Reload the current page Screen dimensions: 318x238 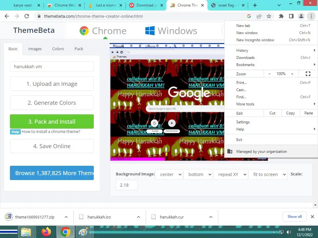click(x=27, y=16)
